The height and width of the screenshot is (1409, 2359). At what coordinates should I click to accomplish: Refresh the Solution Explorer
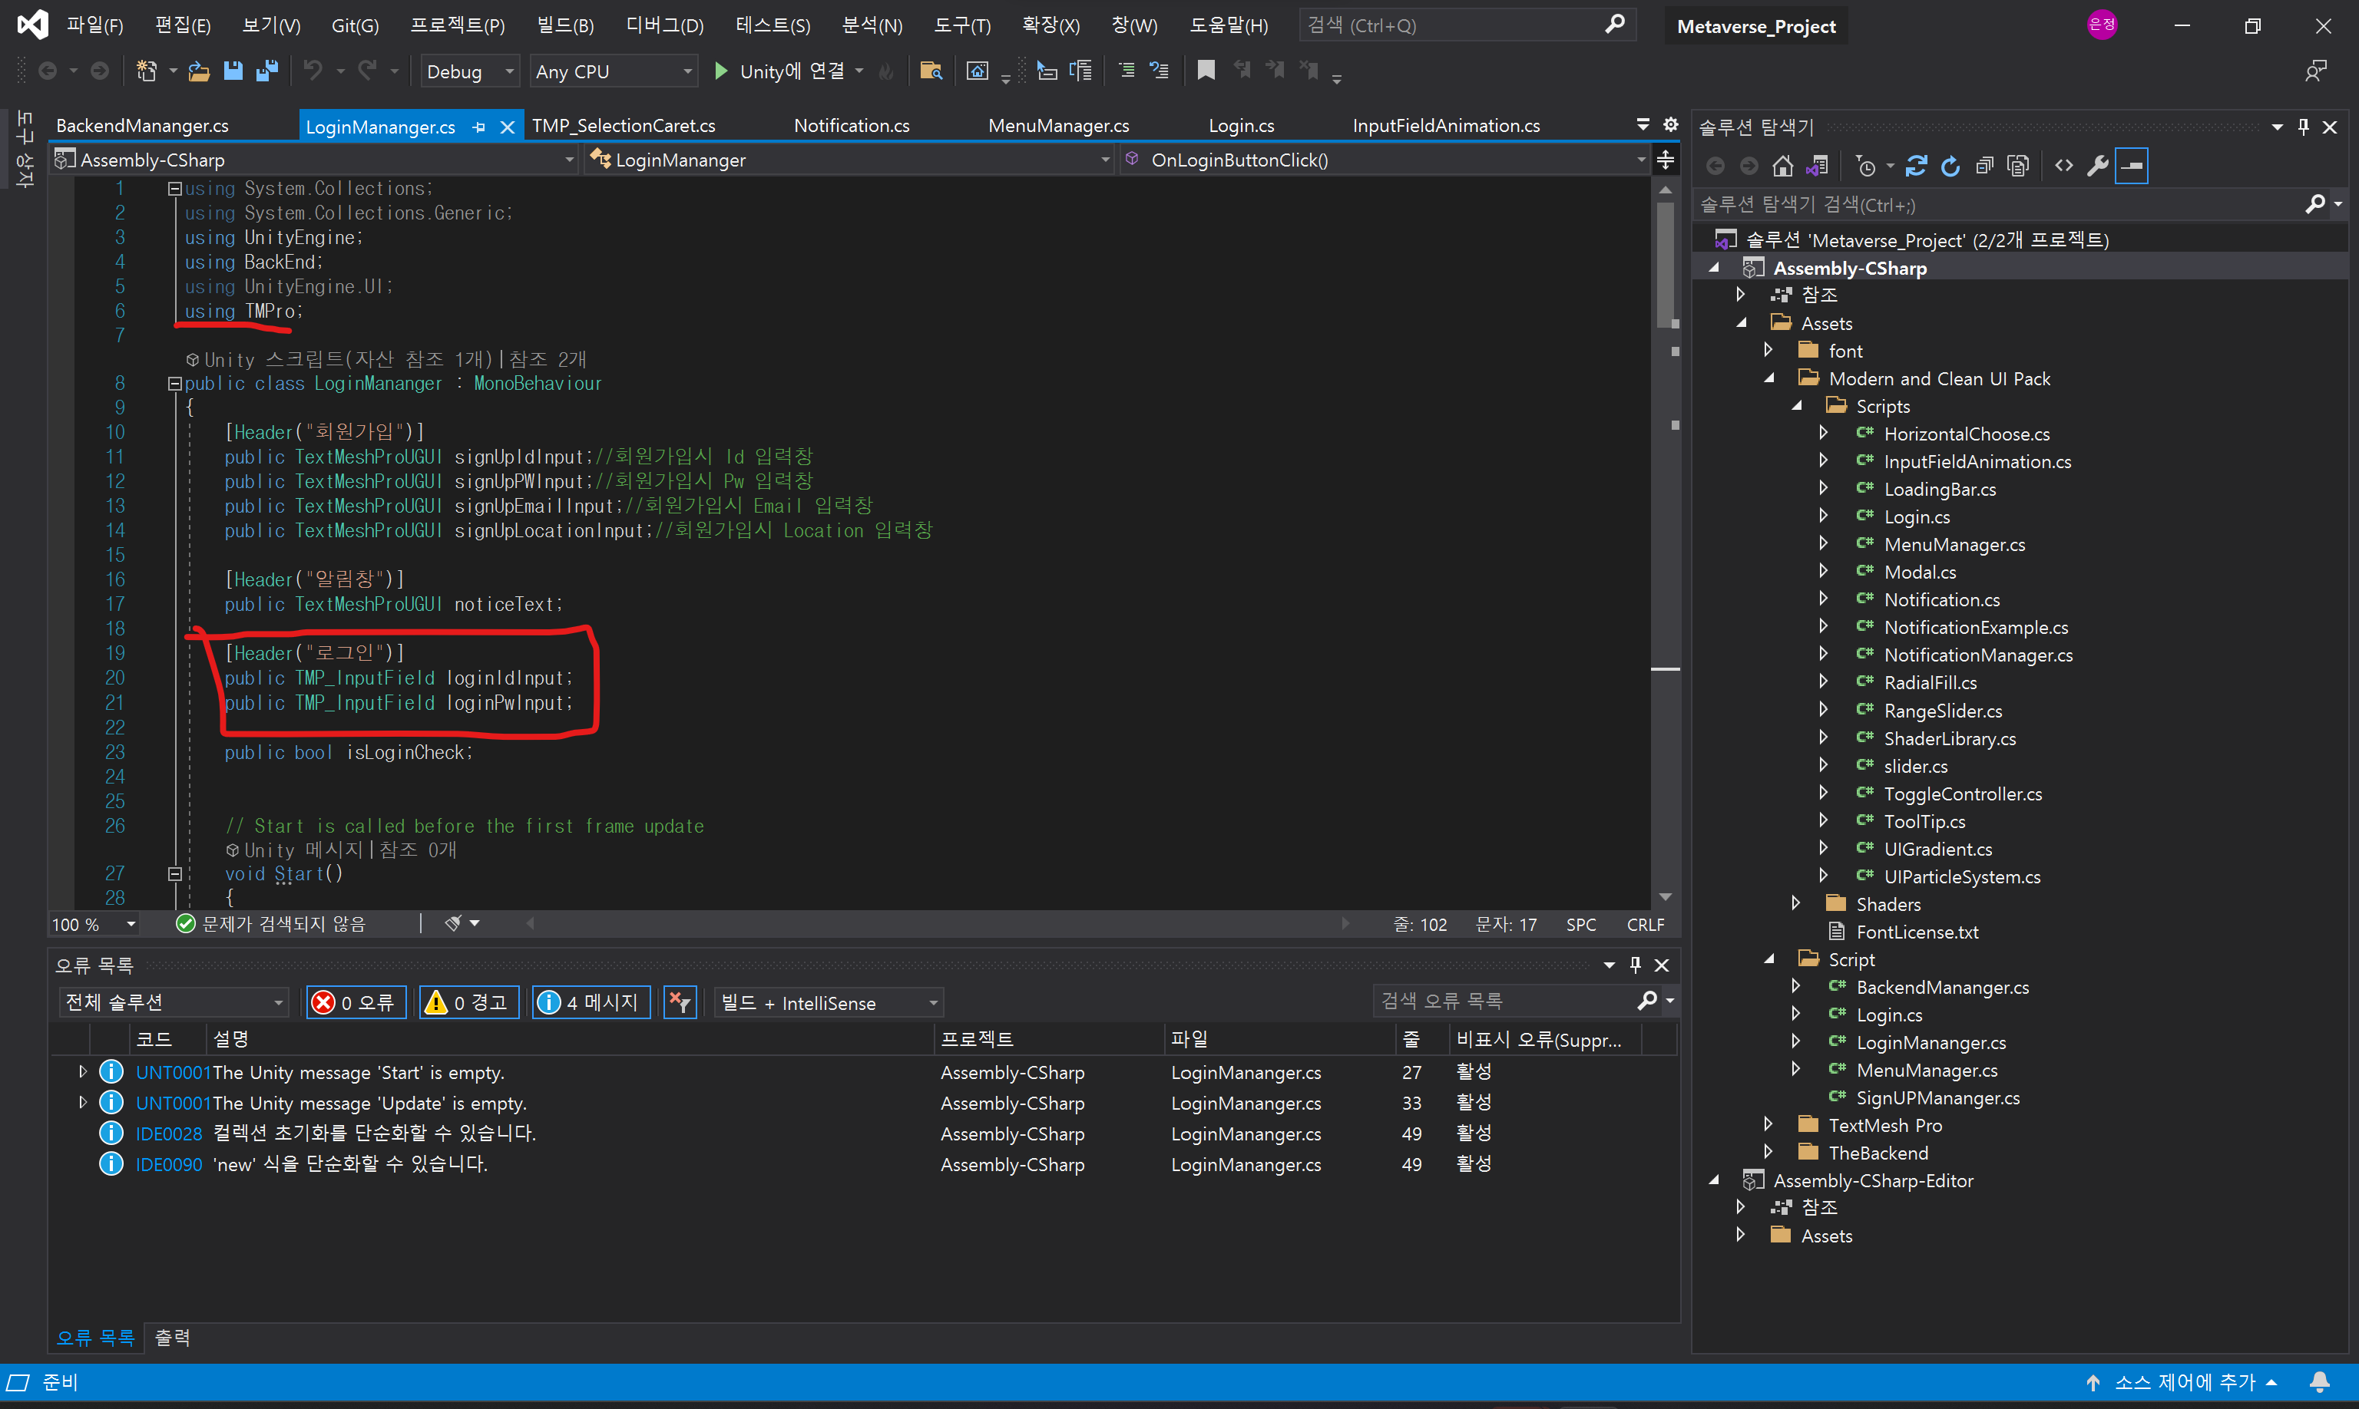1950,167
